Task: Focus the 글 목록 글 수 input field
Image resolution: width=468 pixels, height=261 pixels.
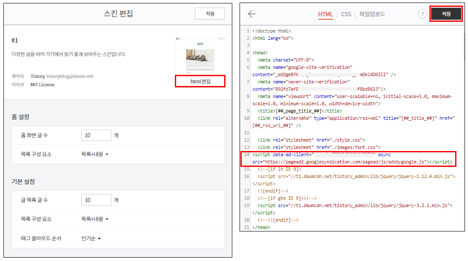Action: 96,200
